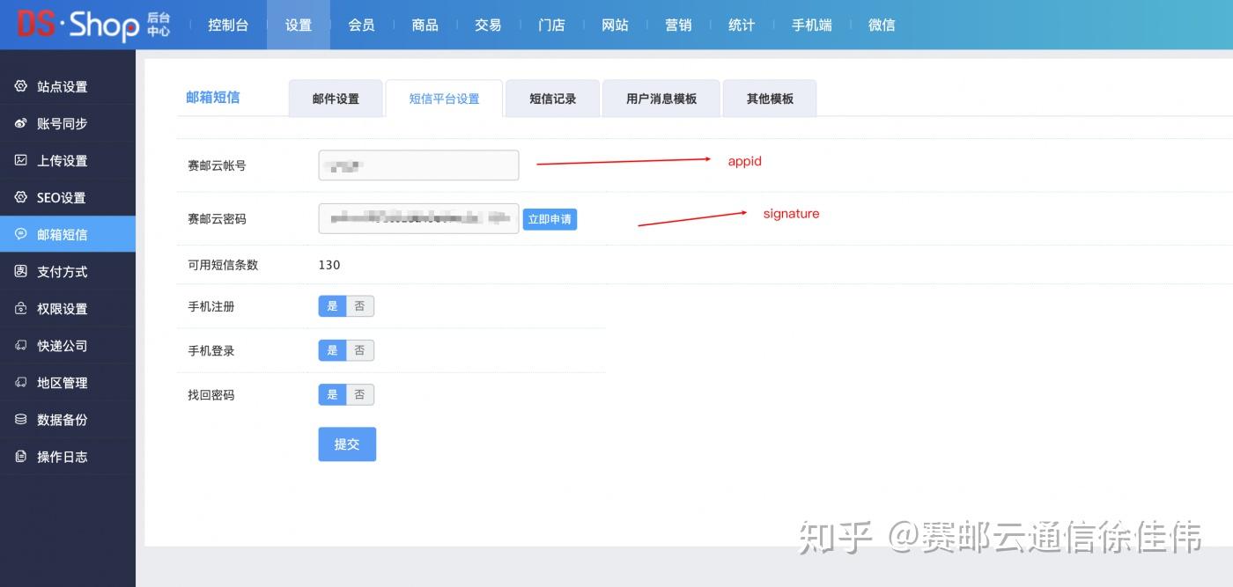Click the 可用短信条数 value 130

click(x=329, y=265)
